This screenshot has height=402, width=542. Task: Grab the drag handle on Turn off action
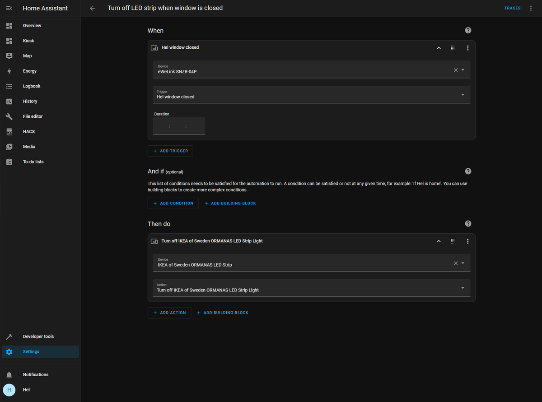click(x=453, y=241)
